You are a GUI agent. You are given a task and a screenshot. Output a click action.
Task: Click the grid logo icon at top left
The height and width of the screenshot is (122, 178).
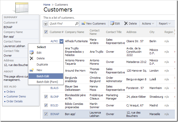pos(22,7)
